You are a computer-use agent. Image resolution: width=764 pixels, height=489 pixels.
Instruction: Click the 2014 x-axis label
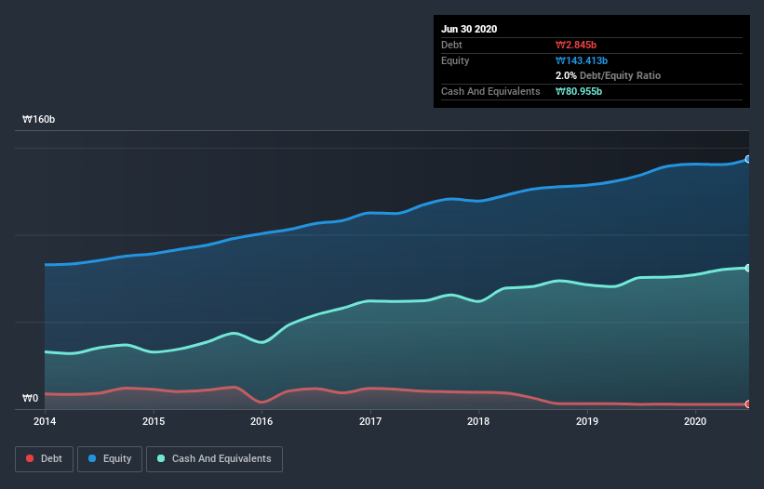pos(45,421)
